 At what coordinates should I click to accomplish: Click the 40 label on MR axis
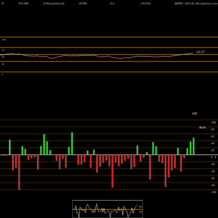click(x=213, y=143)
